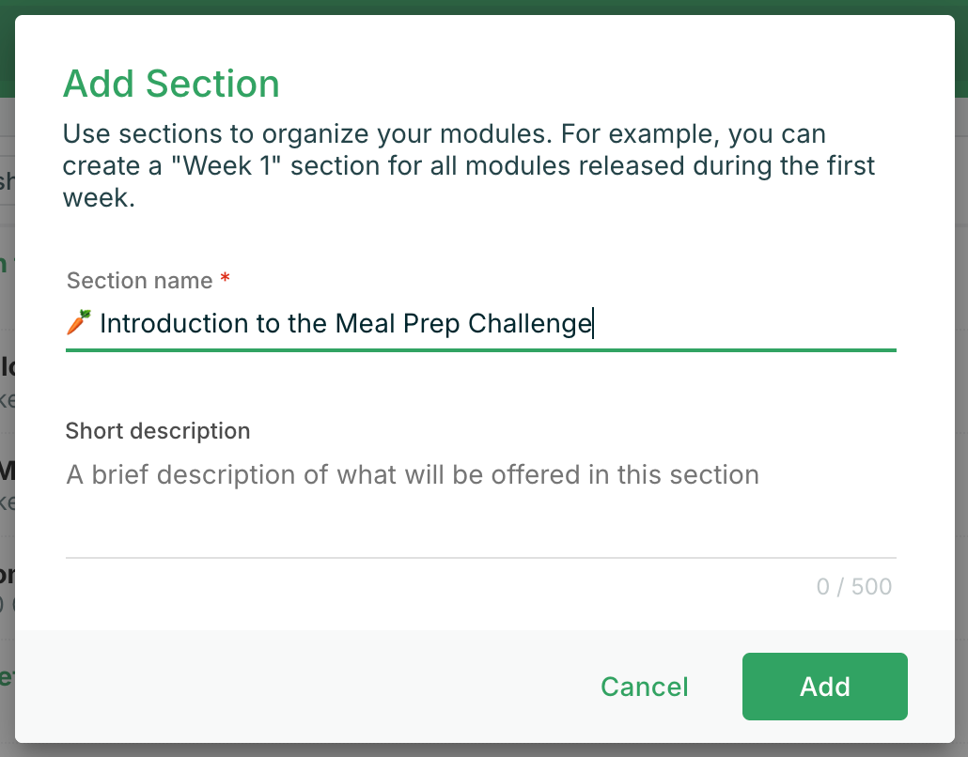Click the carrot emoji in the section name

tap(79, 323)
